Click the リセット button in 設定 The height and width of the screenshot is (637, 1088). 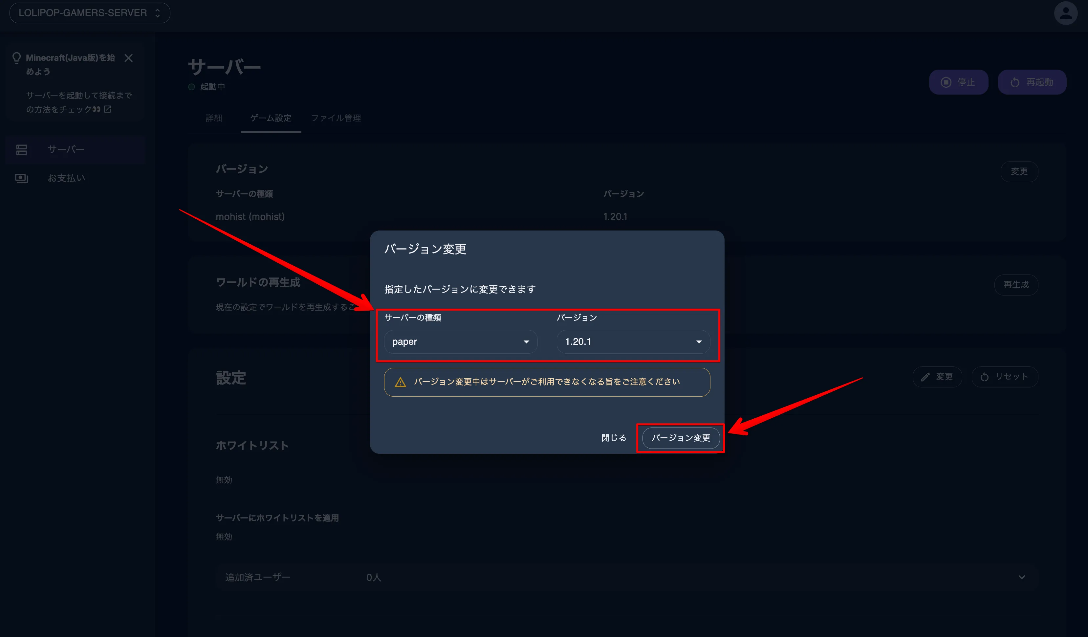click(1005, 377)
